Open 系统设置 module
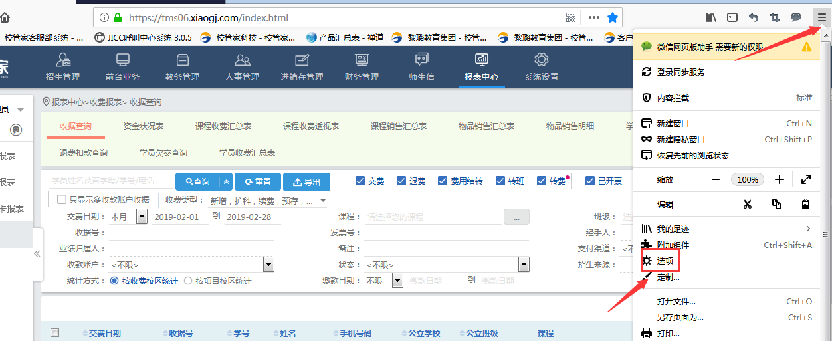Viewport: 832px width, 341px height. [541, 67]
